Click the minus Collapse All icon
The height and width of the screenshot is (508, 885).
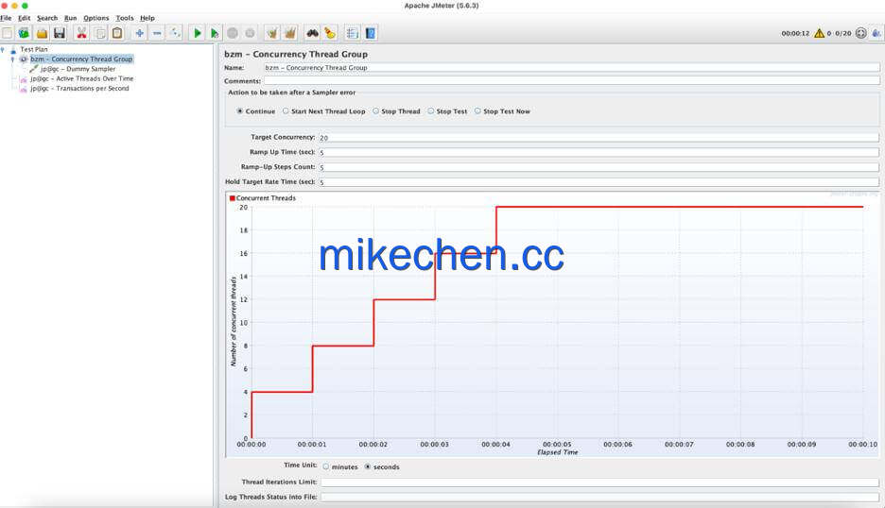pos(157,33)
